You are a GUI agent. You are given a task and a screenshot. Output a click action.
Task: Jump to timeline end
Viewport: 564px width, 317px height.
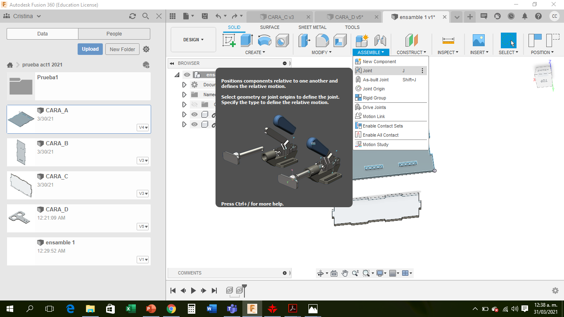(214, 291)
